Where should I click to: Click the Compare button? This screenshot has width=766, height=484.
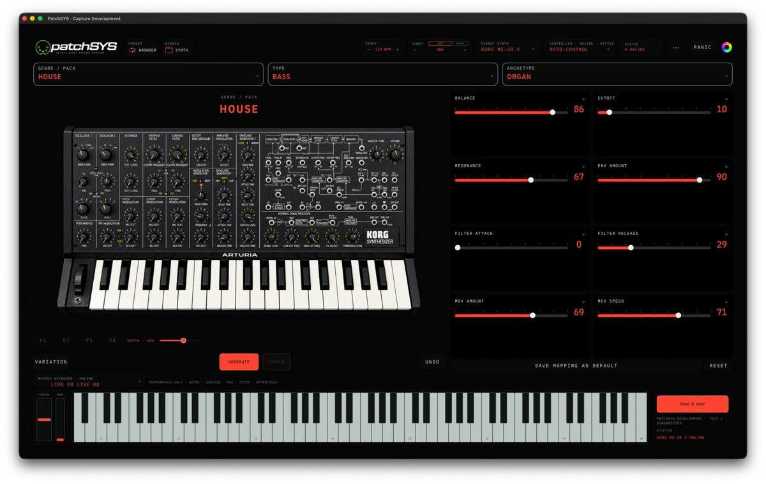point(276,362)
